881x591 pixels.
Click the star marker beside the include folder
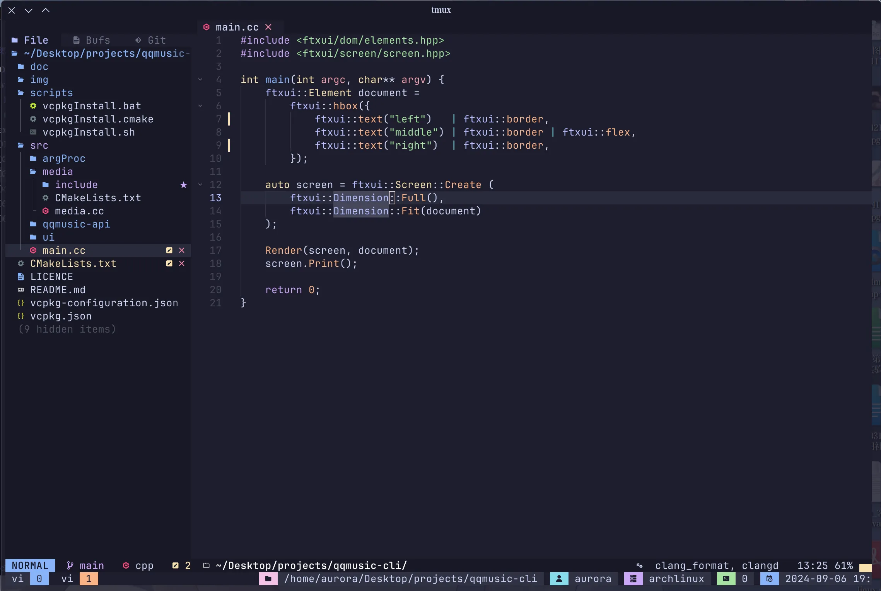coord(184,185)
